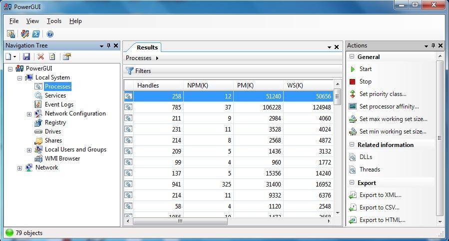Click the Script Editor toolbar icon
Screen dimensions: 449x241
(x=25, y=34)
